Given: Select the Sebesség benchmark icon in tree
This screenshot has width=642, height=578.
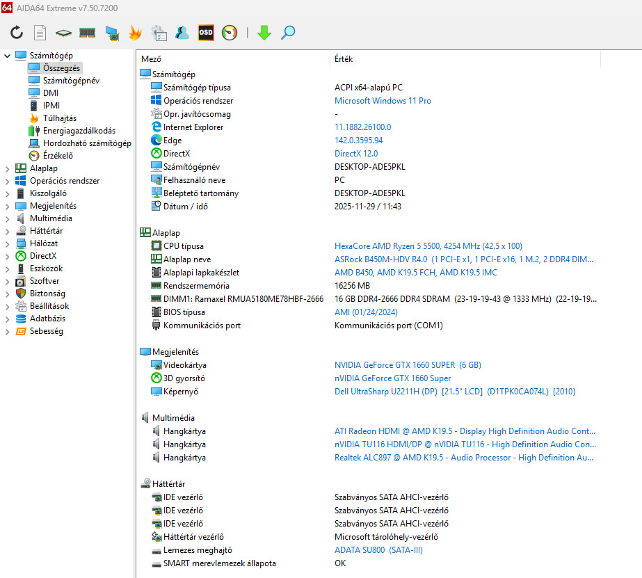Looking at the screenshot, I should pyautogui.click(x=20, y=331).
